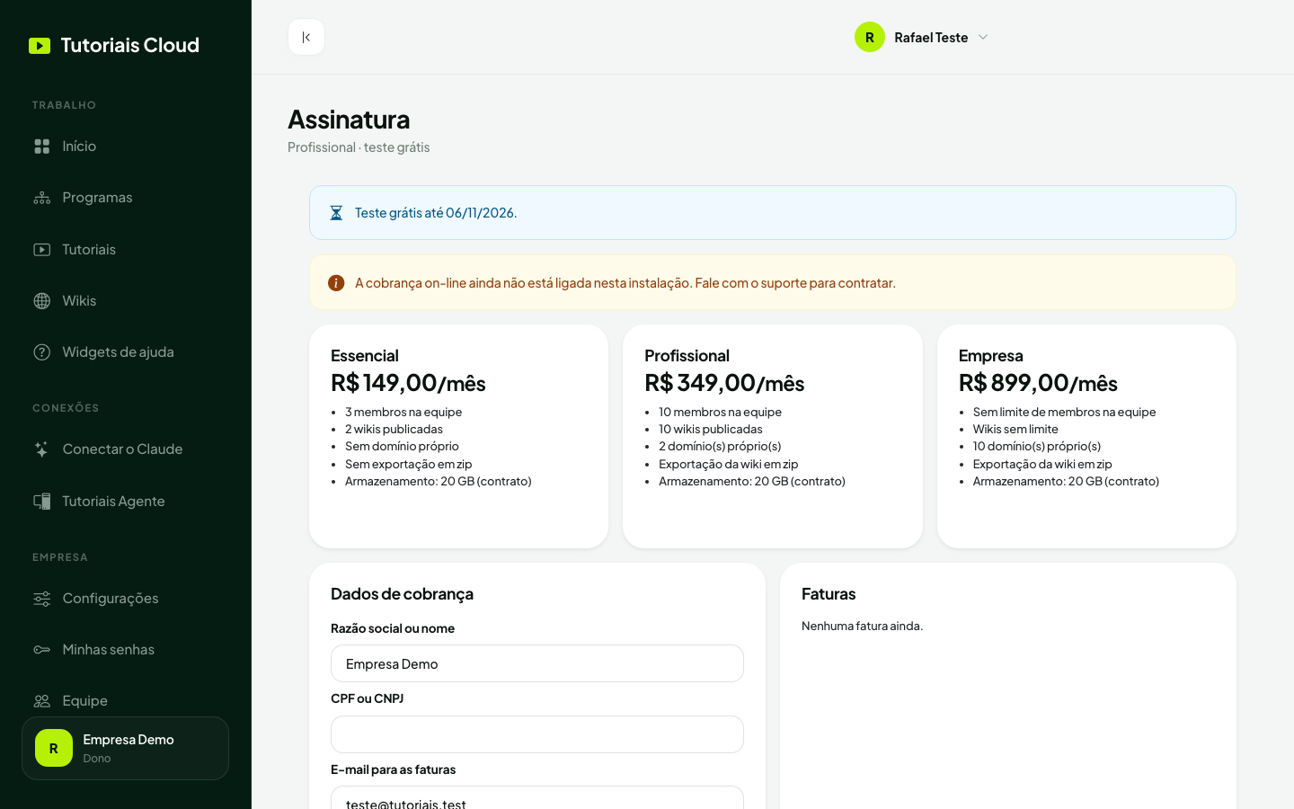Click the Empresa Demo avatar badge
This screenshot has height=809, width=1294.
pos(54,748)
